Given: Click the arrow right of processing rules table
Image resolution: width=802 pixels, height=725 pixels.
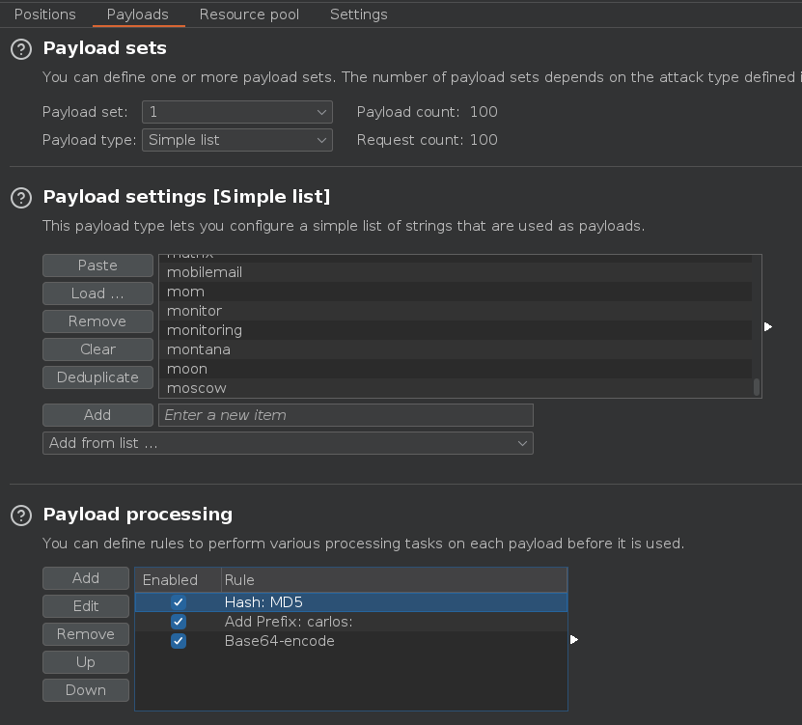Looking at the screenshot, I should pos(574,639).
